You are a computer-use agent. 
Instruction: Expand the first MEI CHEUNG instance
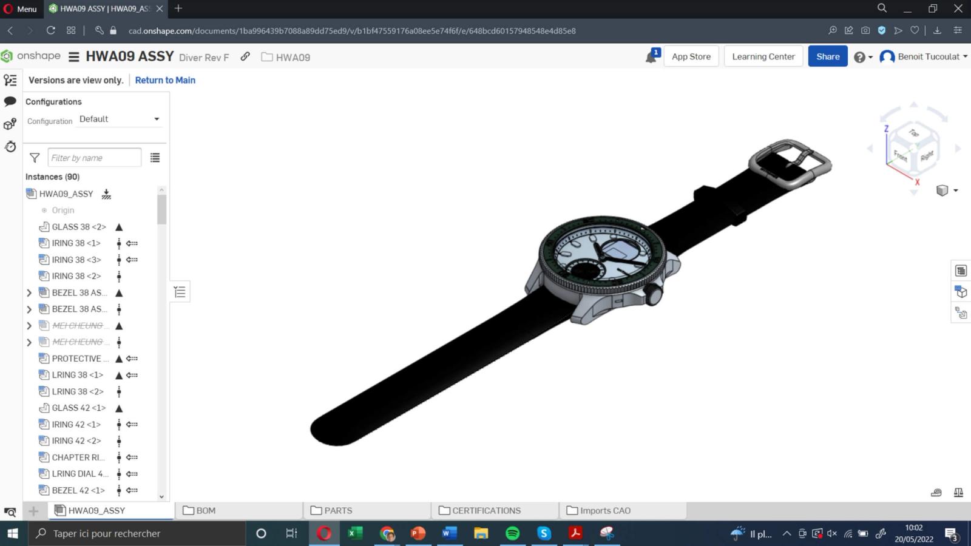(29, 325)
